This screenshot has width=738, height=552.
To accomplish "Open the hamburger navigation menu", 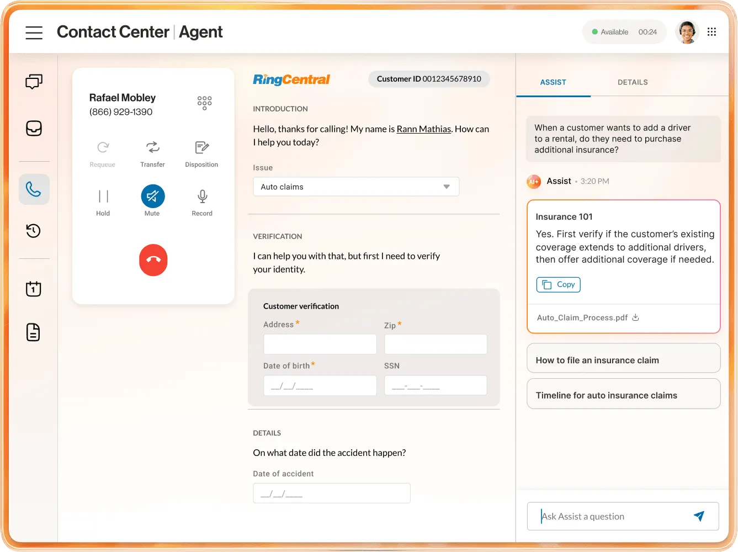I will pos(34,33).
